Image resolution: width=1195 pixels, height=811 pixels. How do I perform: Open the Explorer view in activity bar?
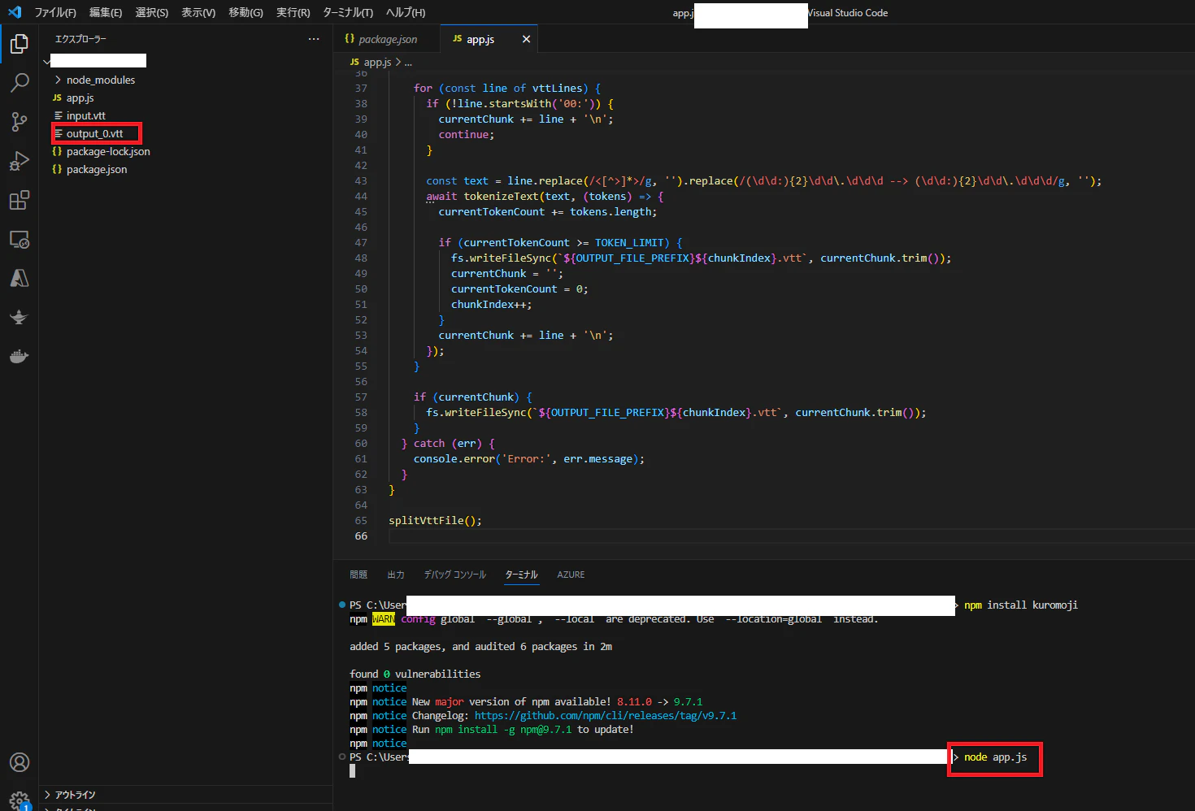pos(19,43)
